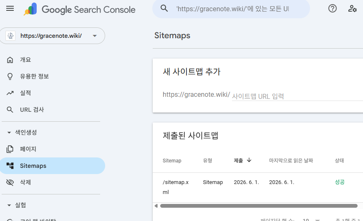Sort by the 유형 column header
The height and width of the screenshot is (221, 363).
point(207,161)
